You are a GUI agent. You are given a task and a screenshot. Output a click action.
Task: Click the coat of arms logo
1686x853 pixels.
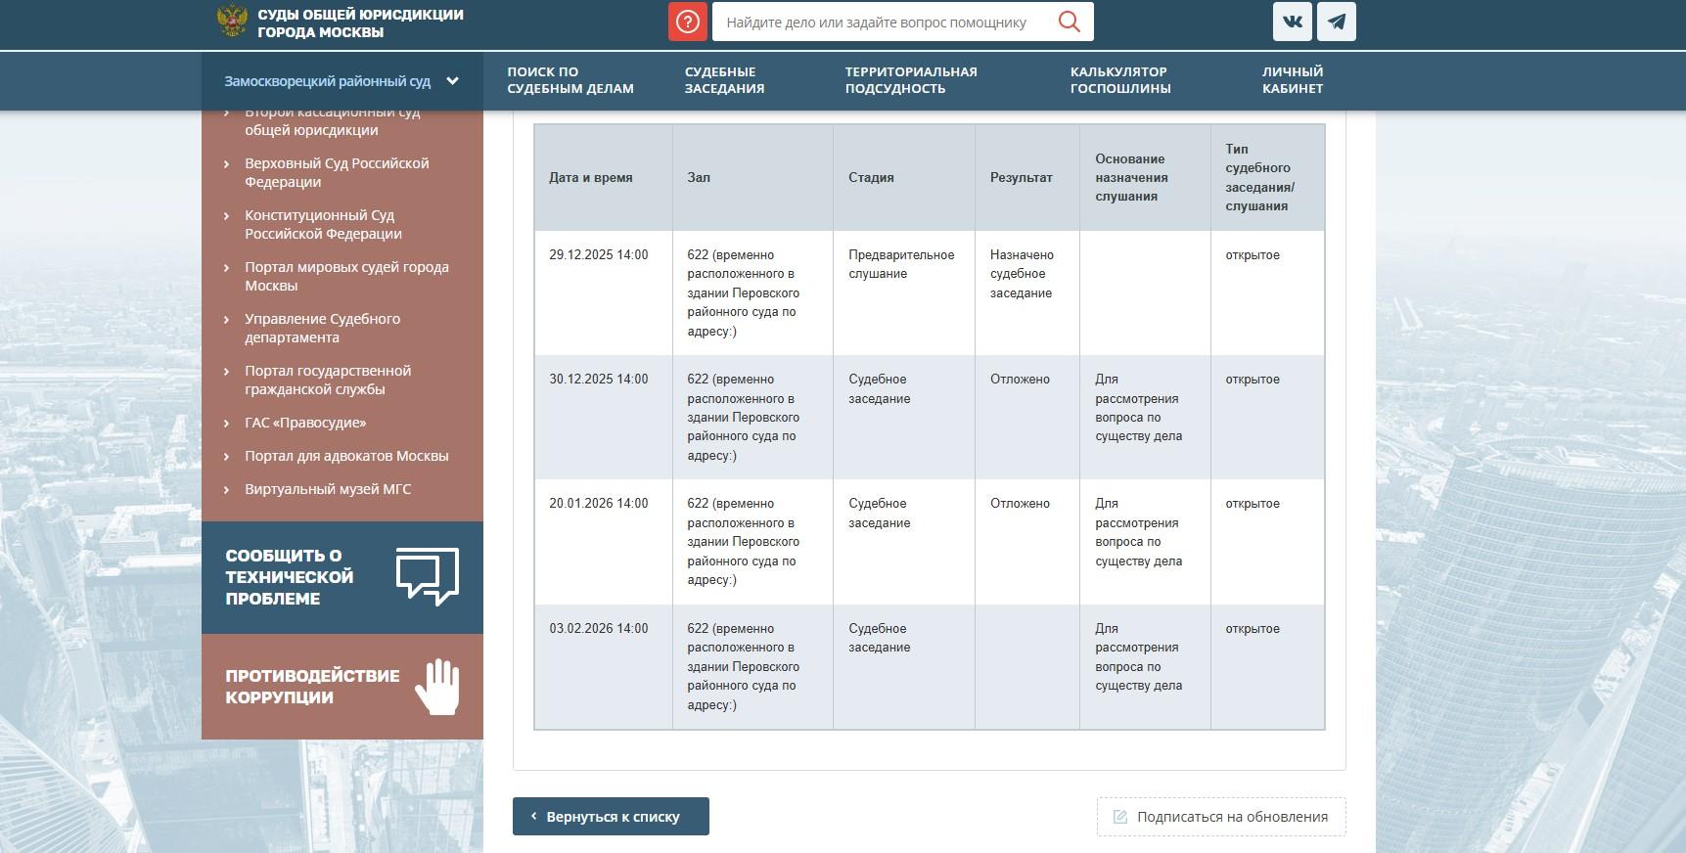(x=232, y=22)
